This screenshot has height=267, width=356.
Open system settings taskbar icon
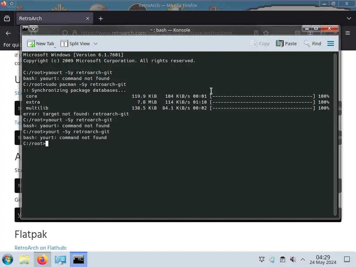[60, 259]
